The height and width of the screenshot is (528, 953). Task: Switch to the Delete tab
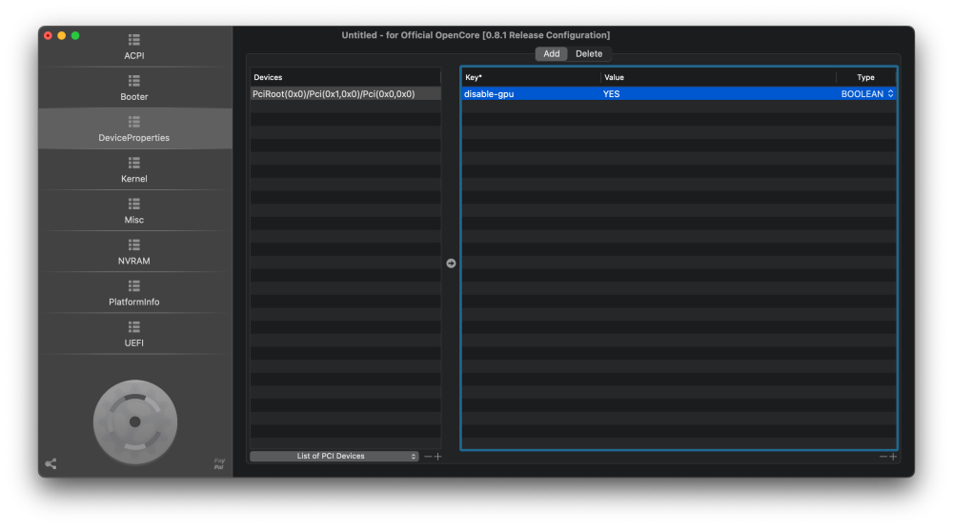(x=589, y=53)
